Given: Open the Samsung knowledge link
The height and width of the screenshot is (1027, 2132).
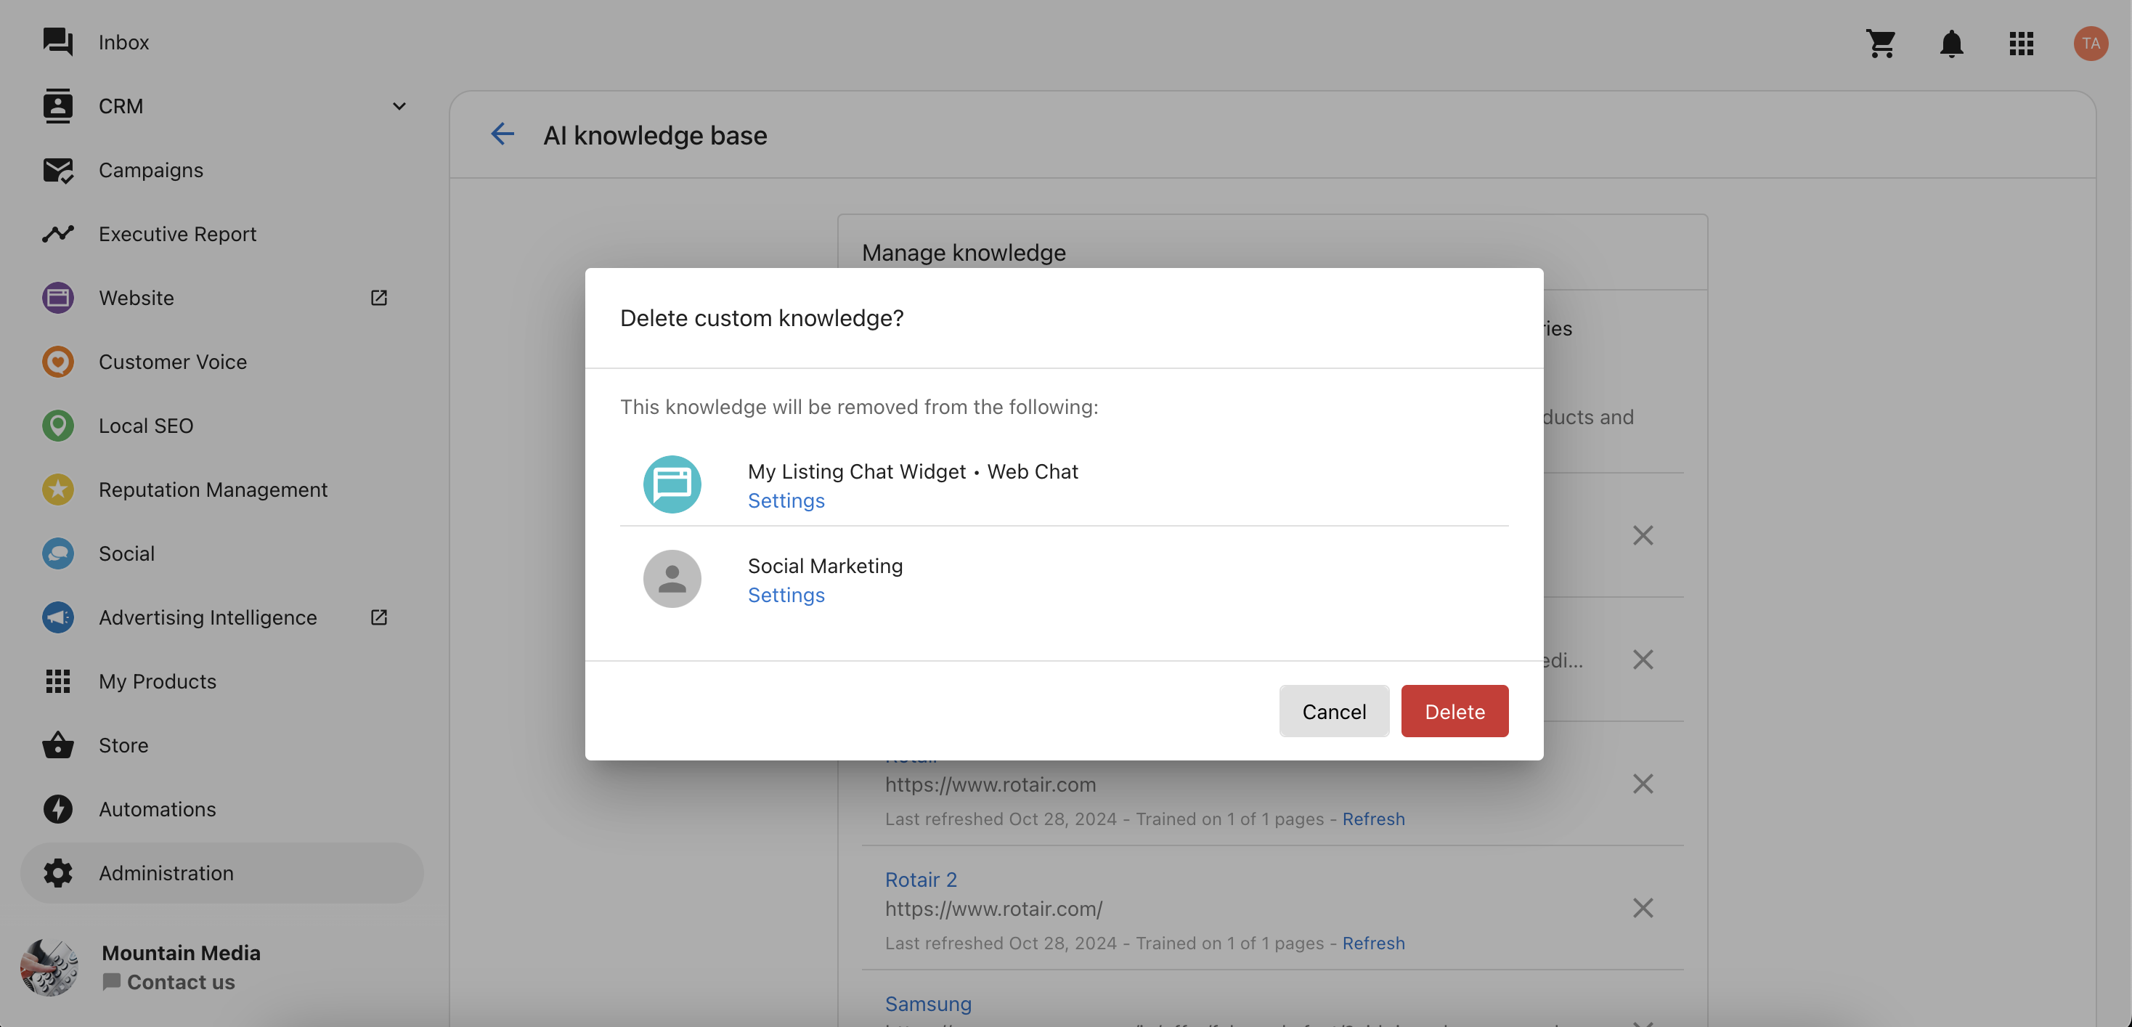Looking at the screenshot, I should 928,1004.
